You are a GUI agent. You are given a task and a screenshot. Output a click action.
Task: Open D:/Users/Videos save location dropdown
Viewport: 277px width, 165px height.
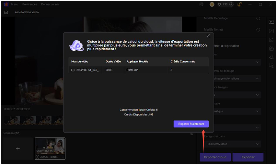[232, 144]
